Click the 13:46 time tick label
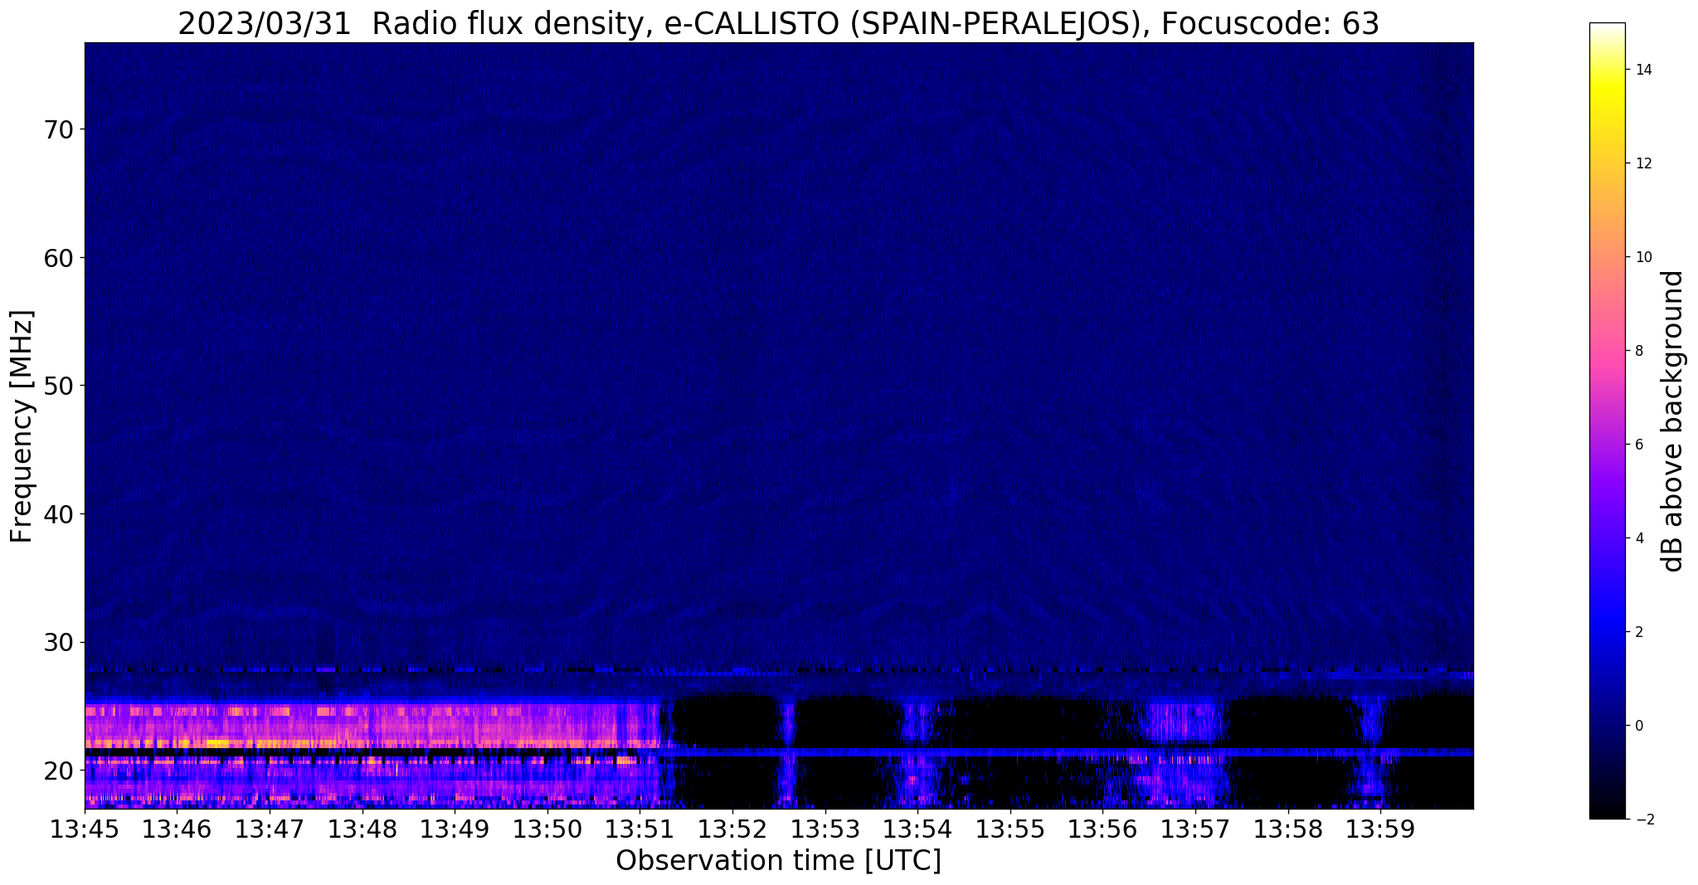This screenshot has height=885, width=1698. tap(177, 829)
